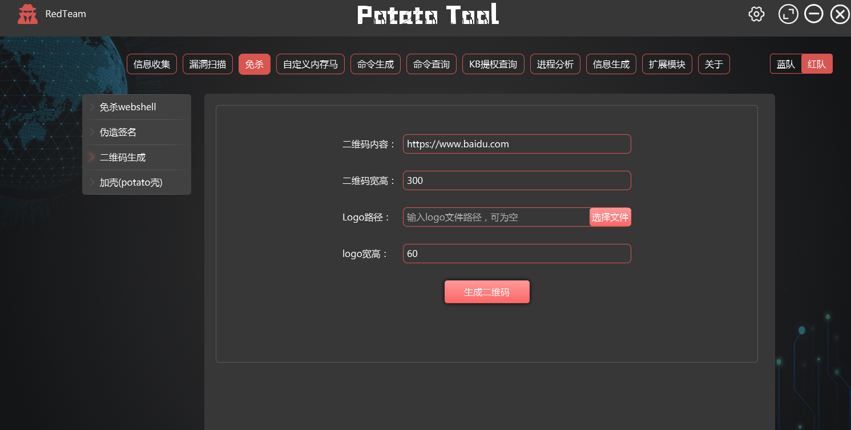Click the RedTeam title text

pyautogui.click(x=66, y=14)
